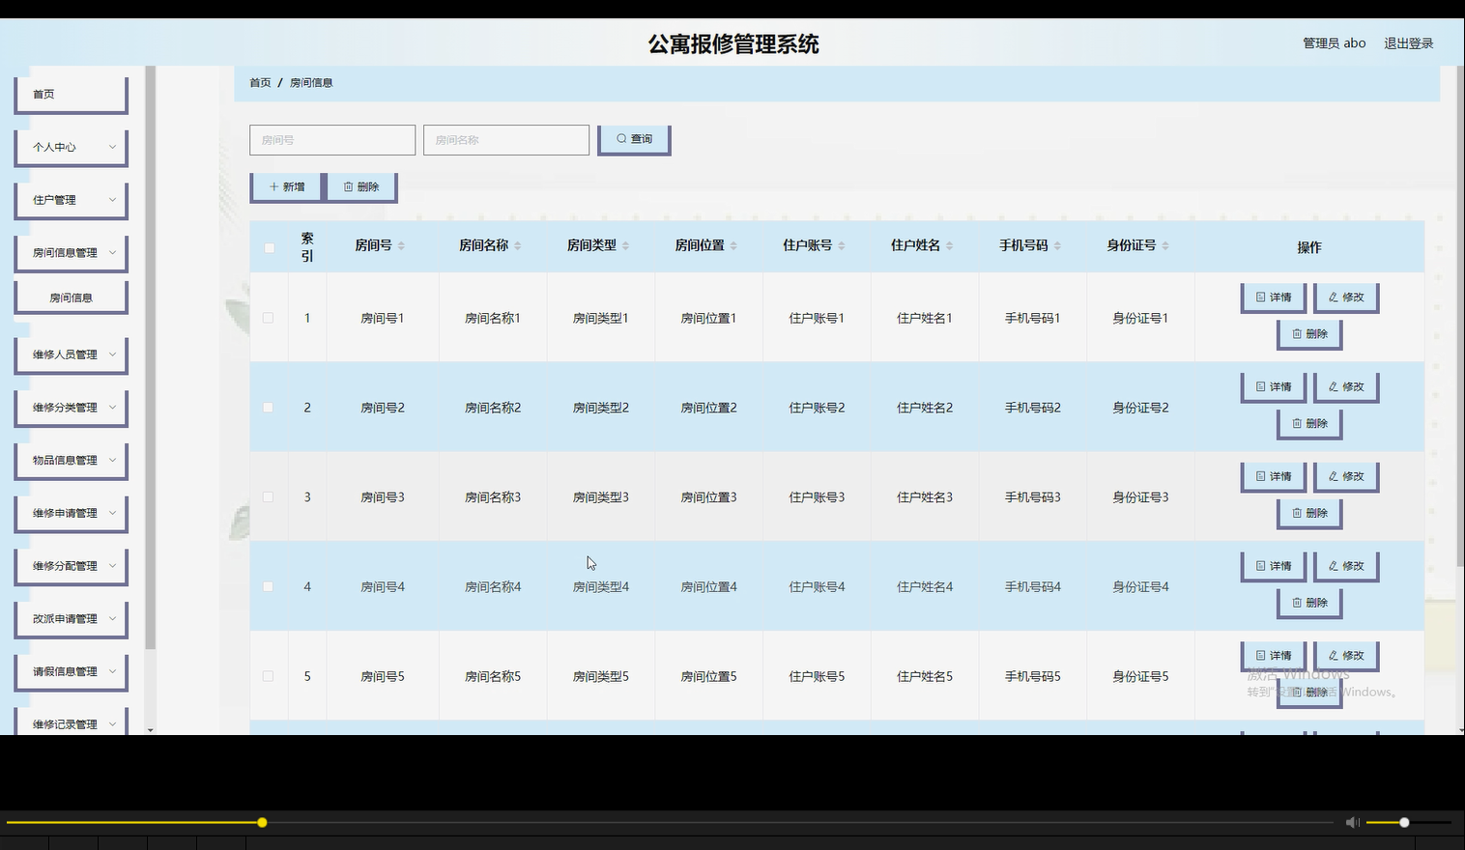Image resolution: width=1465 pixels, height=850 pixels.
Task: Sort by 房间位置 column arrows
Action: click(733, 245)
